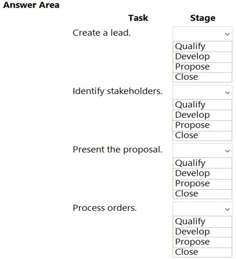The height and width of the screenshot is (259, 236).
Task: Select Close for Create a lead
Action: point(202,77)
